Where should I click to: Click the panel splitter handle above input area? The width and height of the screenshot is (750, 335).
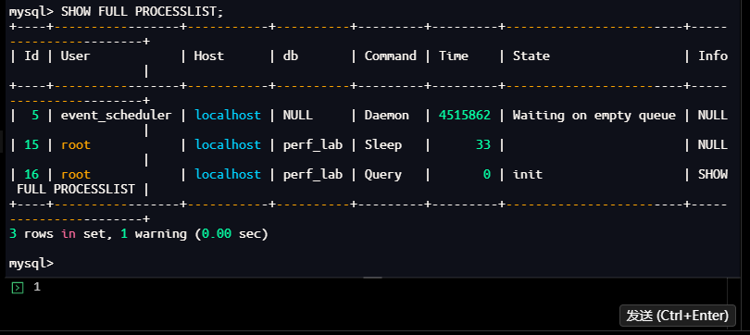click(x=372, y=278)
